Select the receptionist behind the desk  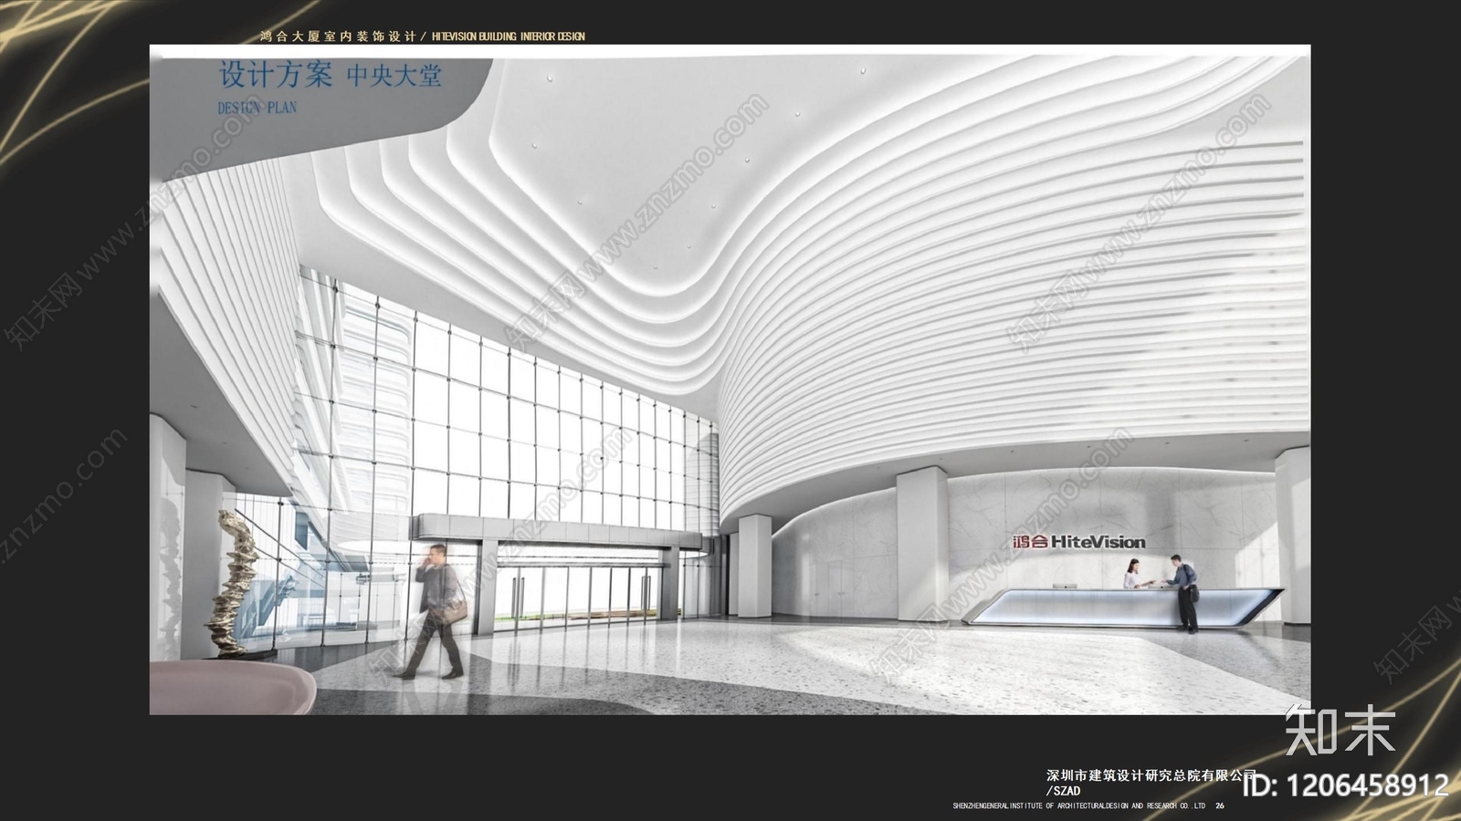pos(1132,575)
